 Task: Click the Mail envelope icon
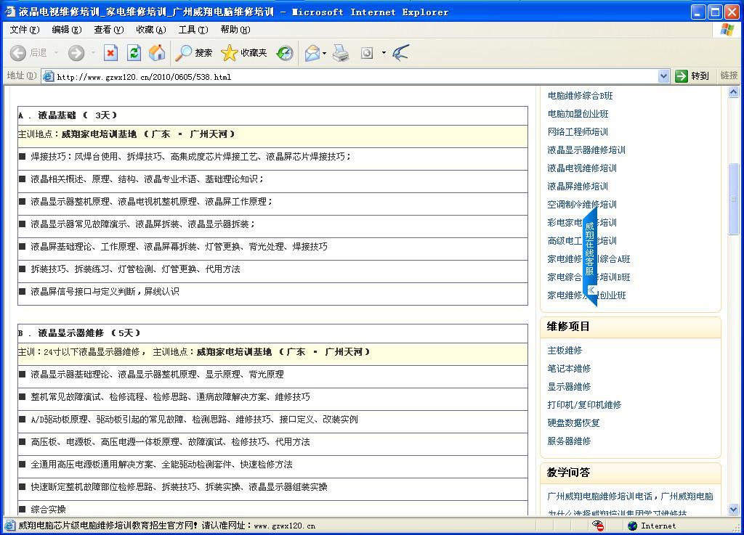(x=312, y=53)
